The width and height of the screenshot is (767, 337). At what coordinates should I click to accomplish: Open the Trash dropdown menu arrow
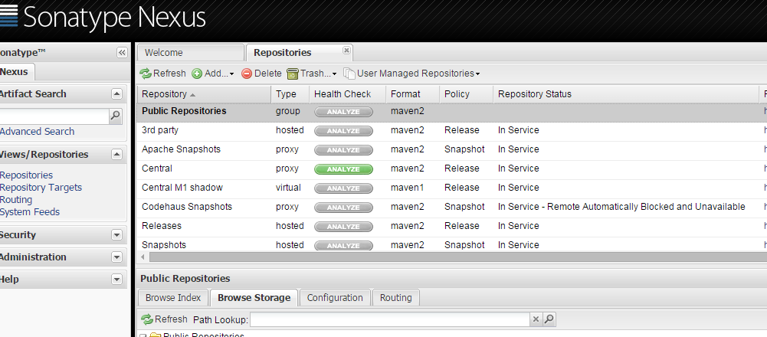335,74
